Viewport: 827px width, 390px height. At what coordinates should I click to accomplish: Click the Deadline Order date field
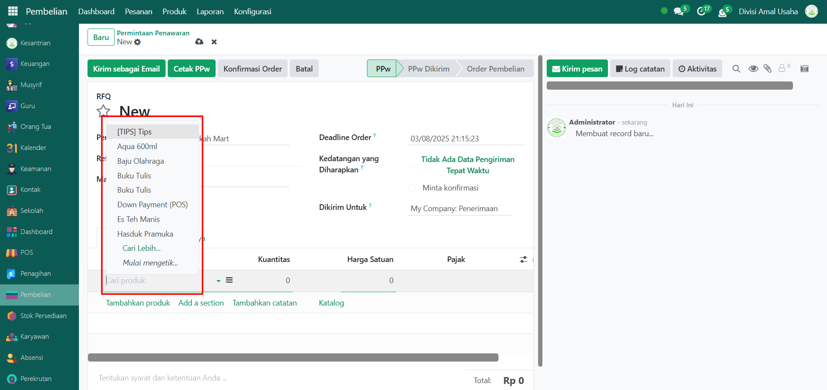(466, 139)
